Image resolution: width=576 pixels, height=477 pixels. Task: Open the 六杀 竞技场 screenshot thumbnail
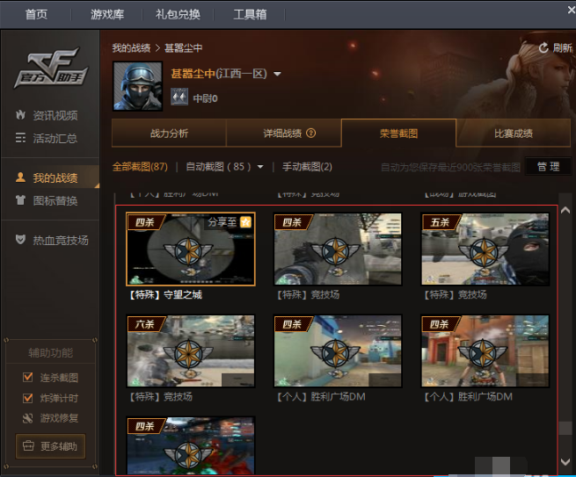(x=191, y=351)
